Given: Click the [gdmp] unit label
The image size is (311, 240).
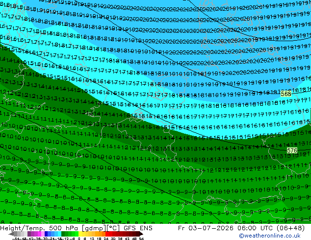Looking at the screenshot, I should coord(94,228).
